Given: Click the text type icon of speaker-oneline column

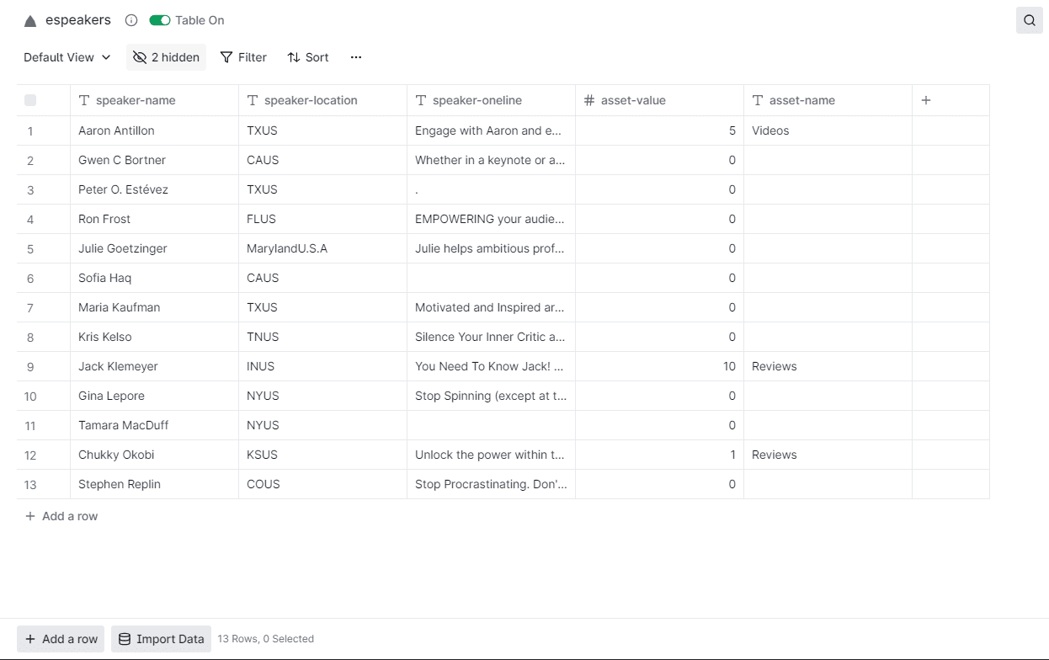Looking at the screenshot, I should tap(421, 100).
